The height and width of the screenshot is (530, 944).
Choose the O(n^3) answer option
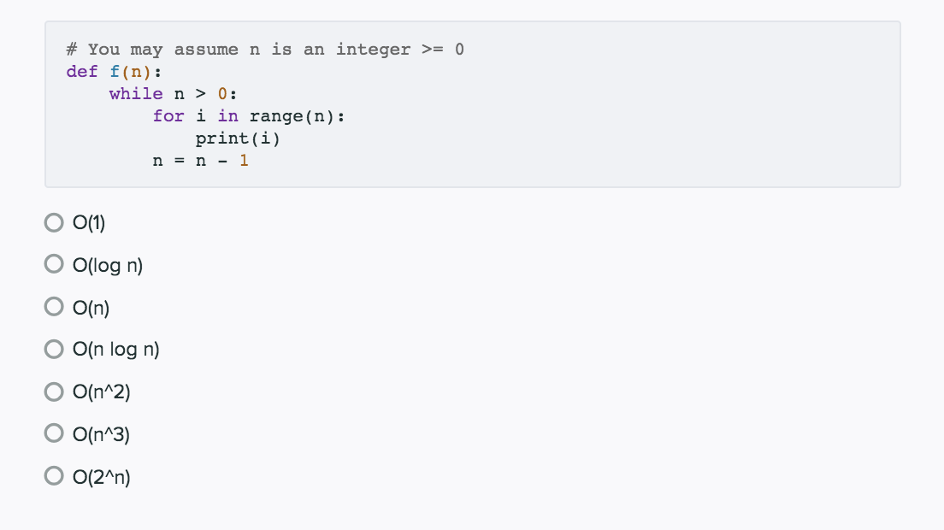tap(52, 433)
